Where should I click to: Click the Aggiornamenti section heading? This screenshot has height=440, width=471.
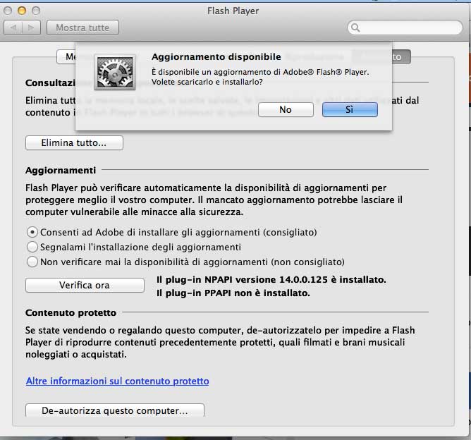(61, 171)
